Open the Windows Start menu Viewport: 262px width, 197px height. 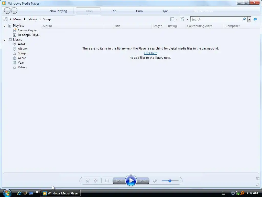(x=7, y=193)
